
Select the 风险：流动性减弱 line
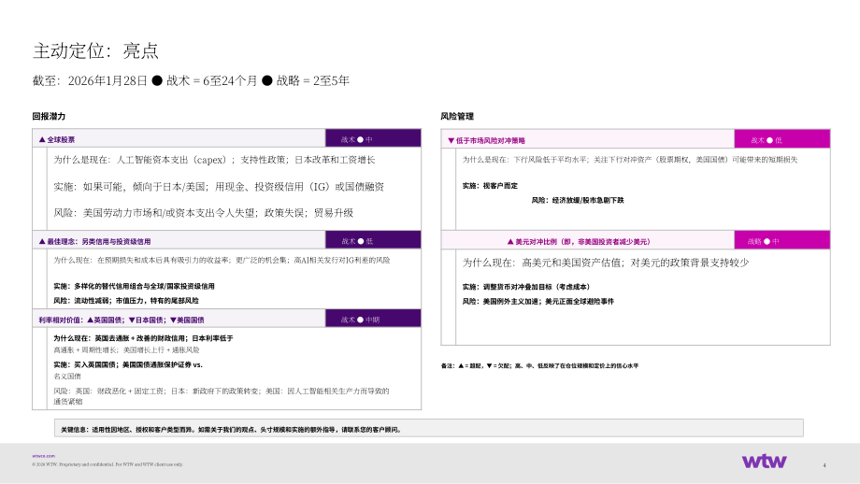(126, 300)
